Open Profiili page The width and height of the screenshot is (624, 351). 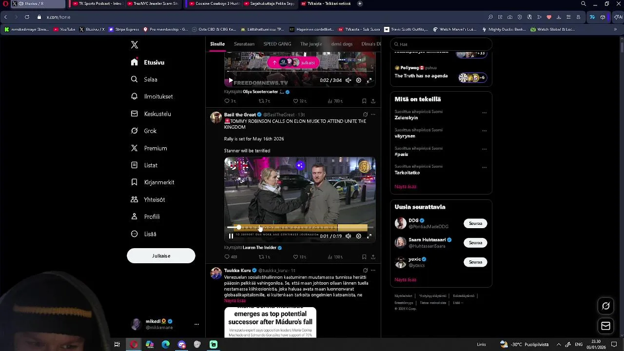pyautogui.click(x=145, y=216)
